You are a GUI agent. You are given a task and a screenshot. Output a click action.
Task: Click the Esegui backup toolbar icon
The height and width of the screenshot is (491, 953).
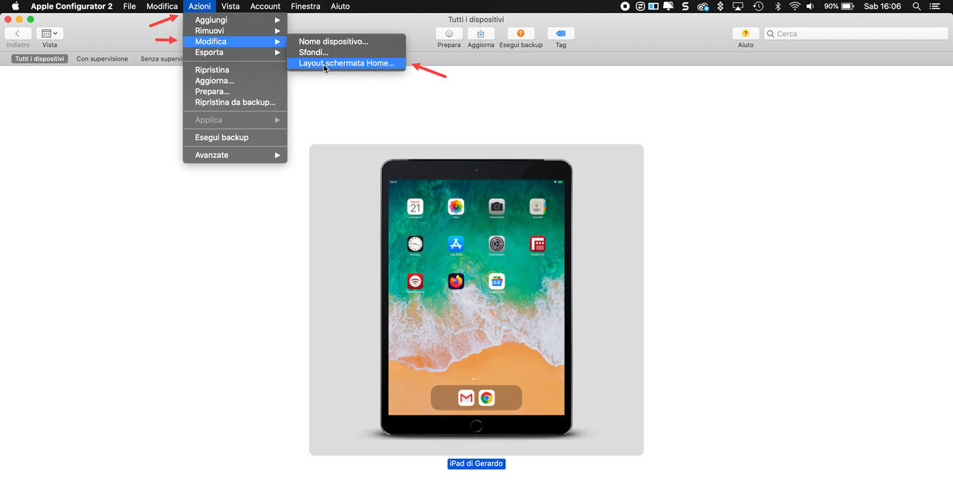coord(520,33)
